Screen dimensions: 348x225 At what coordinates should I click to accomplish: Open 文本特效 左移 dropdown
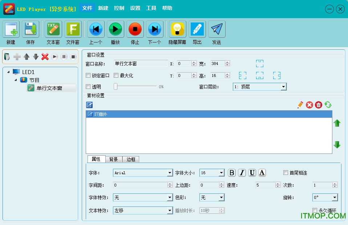click(x=143, y=210)
